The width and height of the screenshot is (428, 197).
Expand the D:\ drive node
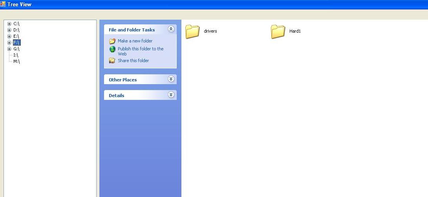tap(9, 30)
